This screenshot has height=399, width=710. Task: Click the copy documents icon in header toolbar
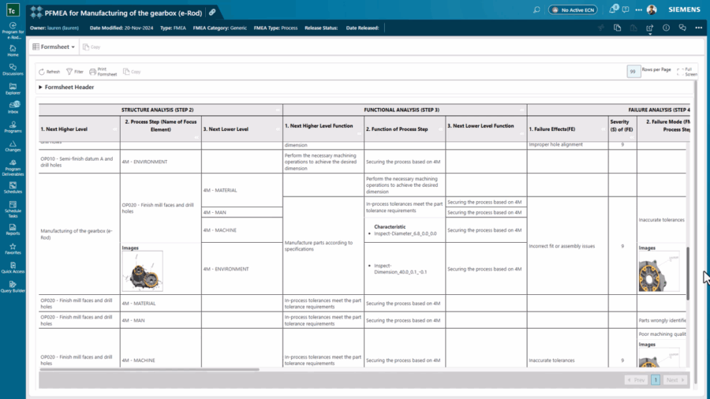pyautogui.click(x=617, y=28)
